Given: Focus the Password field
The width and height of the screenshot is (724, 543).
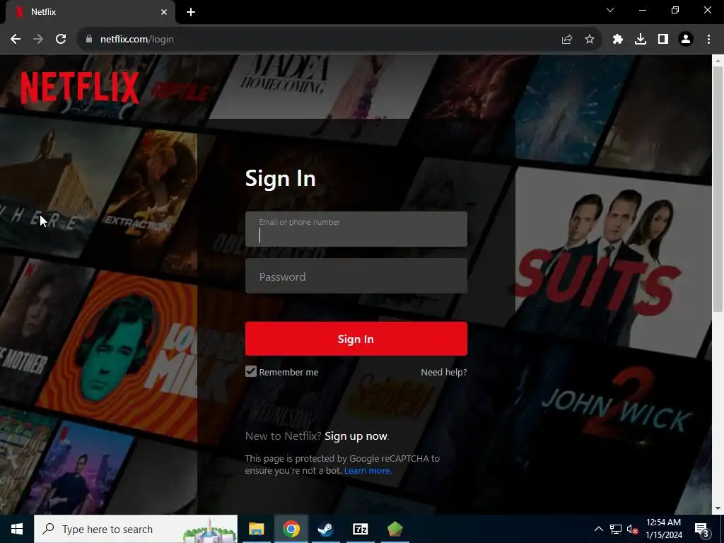Looking at the screenshot, I should click(356, 276).
